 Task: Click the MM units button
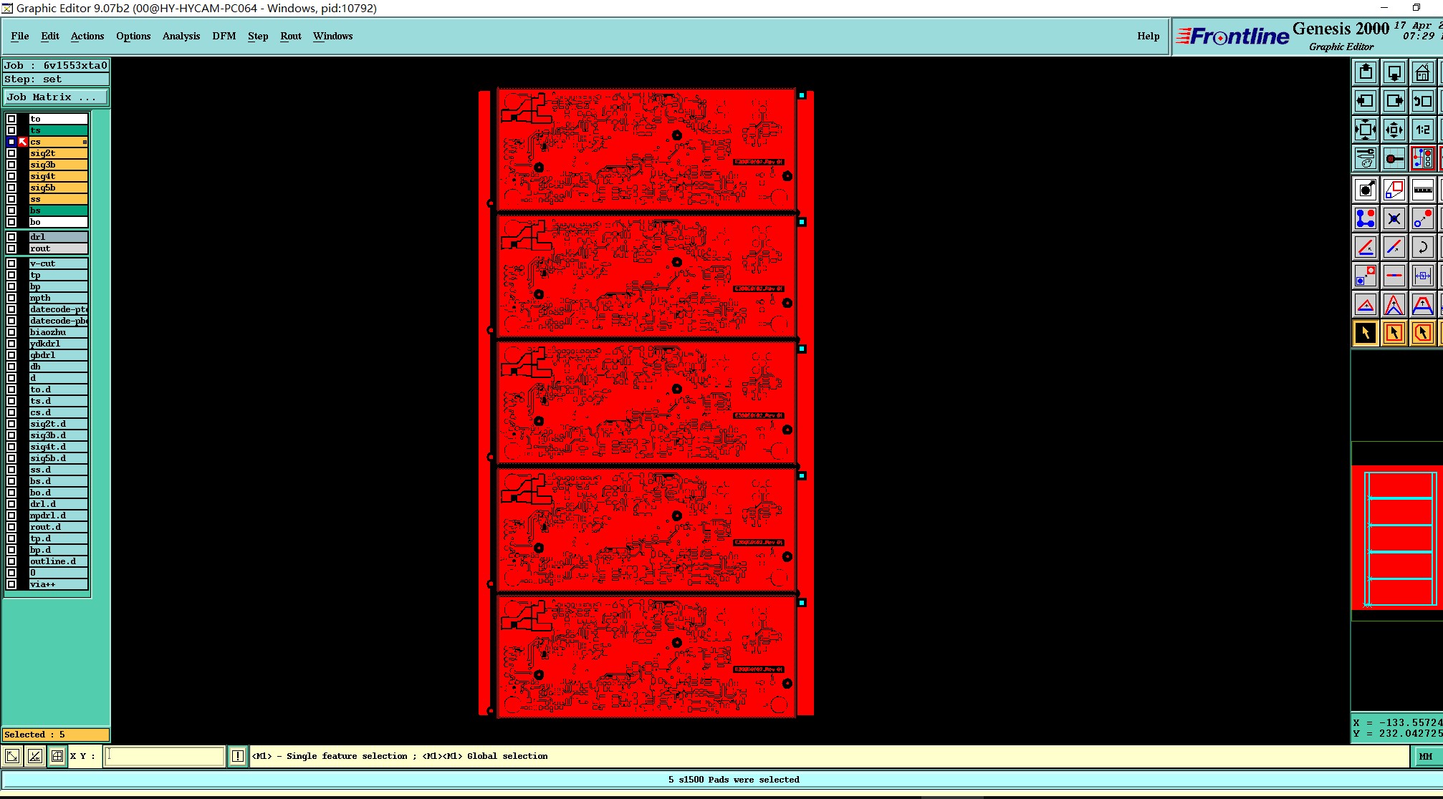(x=1425, y=756)
